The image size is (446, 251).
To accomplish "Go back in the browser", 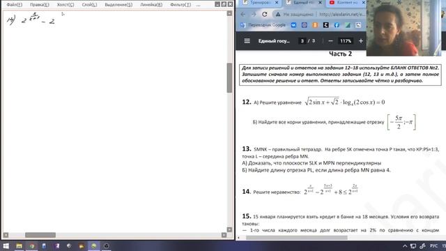I will (x=243, y=14).
